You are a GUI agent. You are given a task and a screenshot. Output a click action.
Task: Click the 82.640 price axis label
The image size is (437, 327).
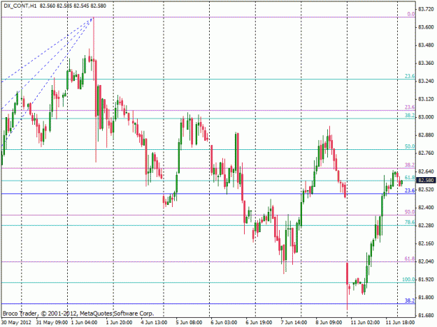pyautogui.click(x=426, y=172)
